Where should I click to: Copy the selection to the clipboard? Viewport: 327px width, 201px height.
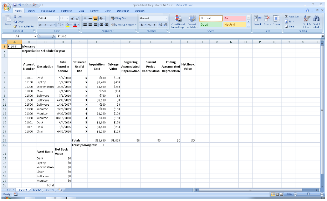[x=18, y=21]
